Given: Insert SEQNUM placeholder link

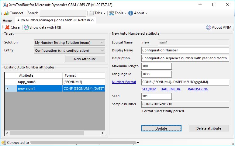Looking at the screenshot, I should coord(149,89).
